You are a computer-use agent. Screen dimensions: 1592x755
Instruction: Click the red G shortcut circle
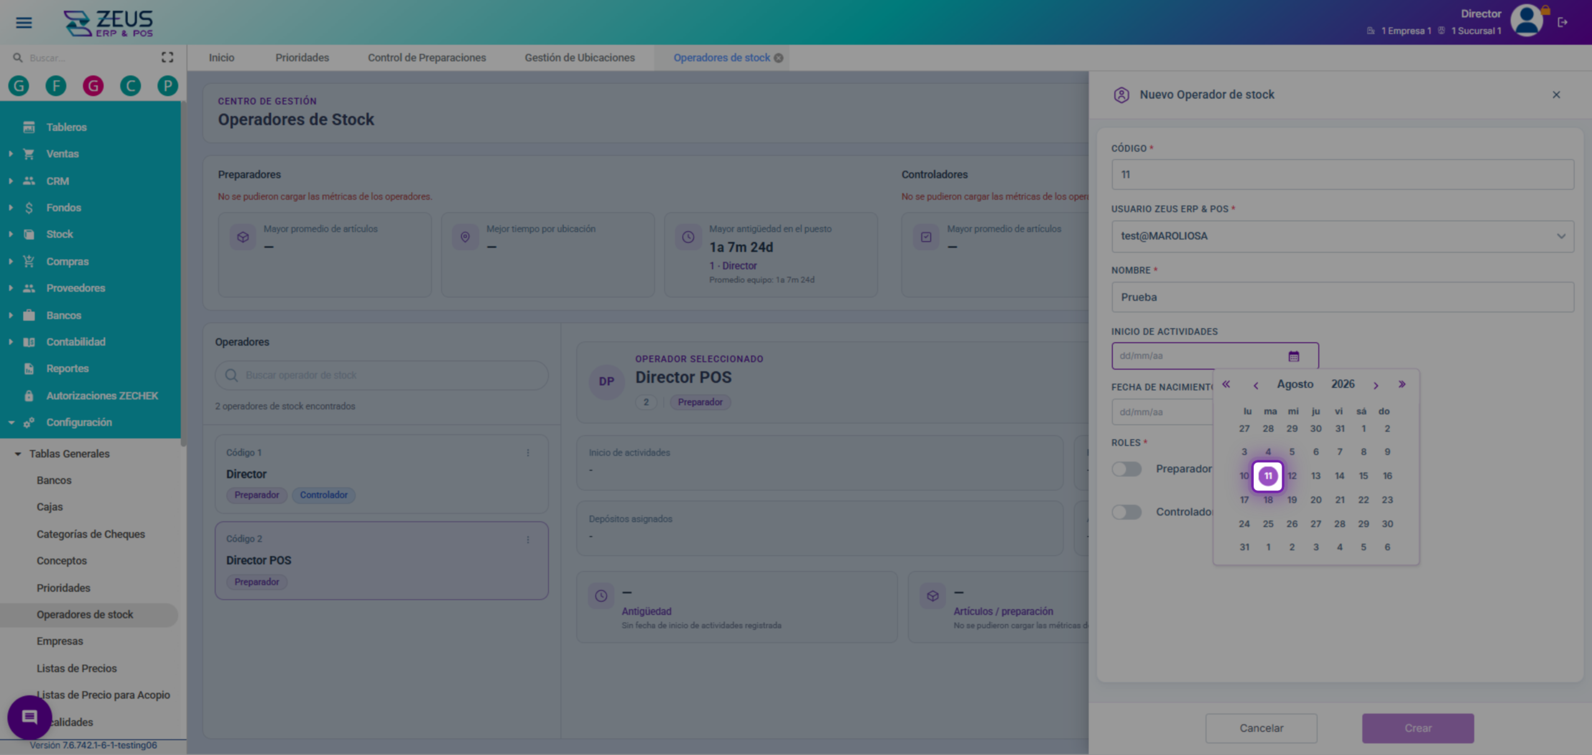[93, 86]
